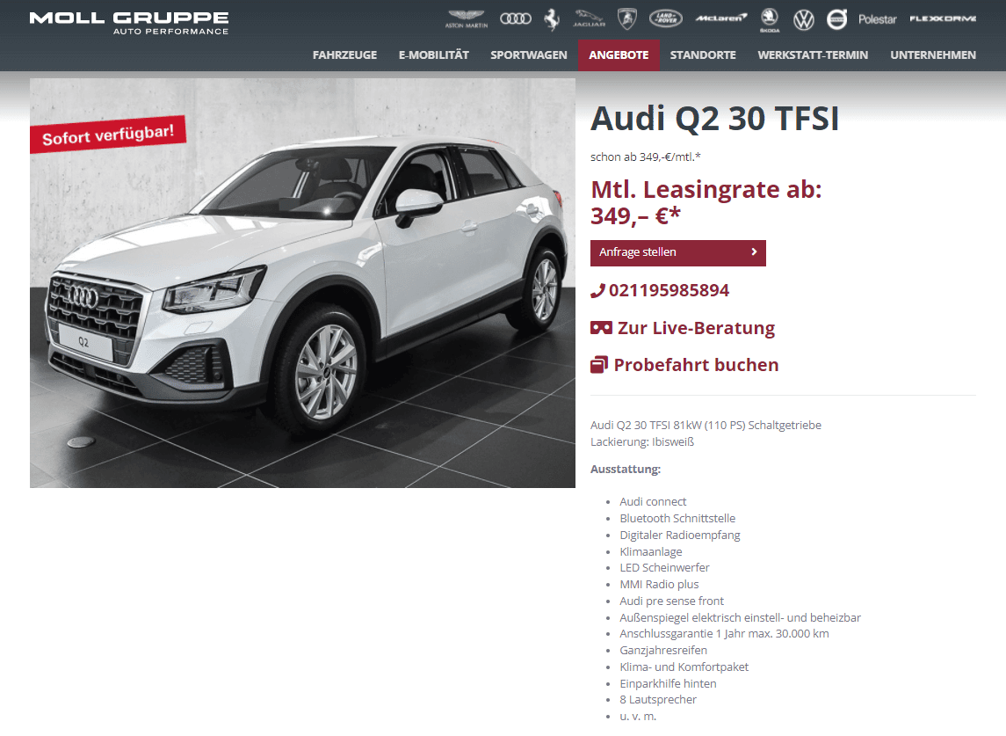1006x736 pixels.
Task: Open the Werkstatt-Termin menu item
Action: click(813, 55)
